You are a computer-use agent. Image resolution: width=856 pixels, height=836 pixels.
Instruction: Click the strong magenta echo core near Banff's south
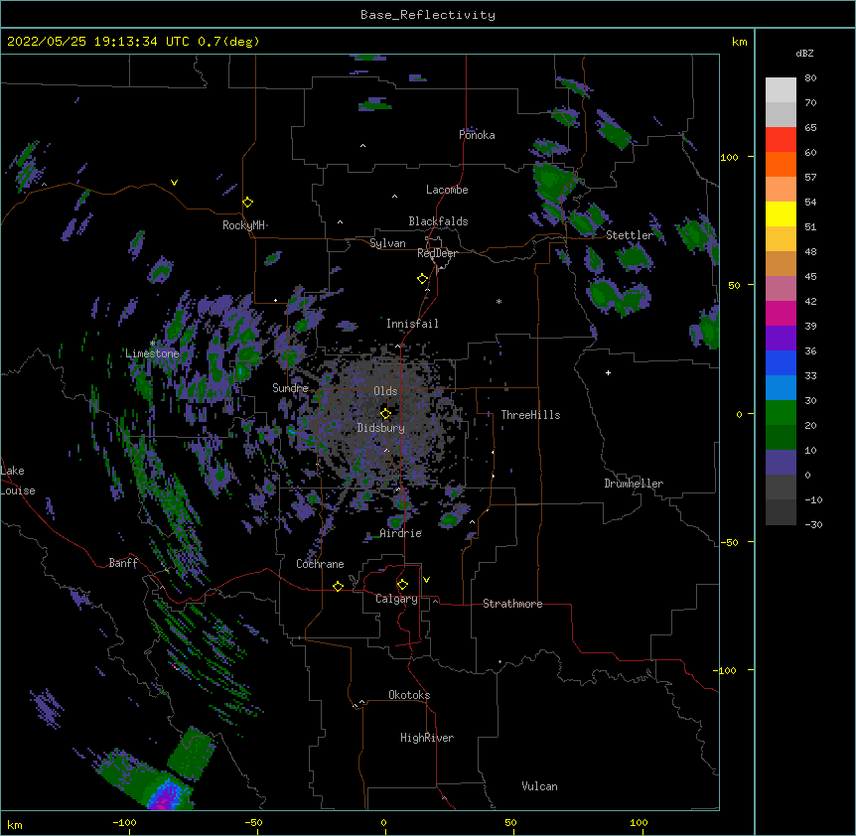(163, 801)
